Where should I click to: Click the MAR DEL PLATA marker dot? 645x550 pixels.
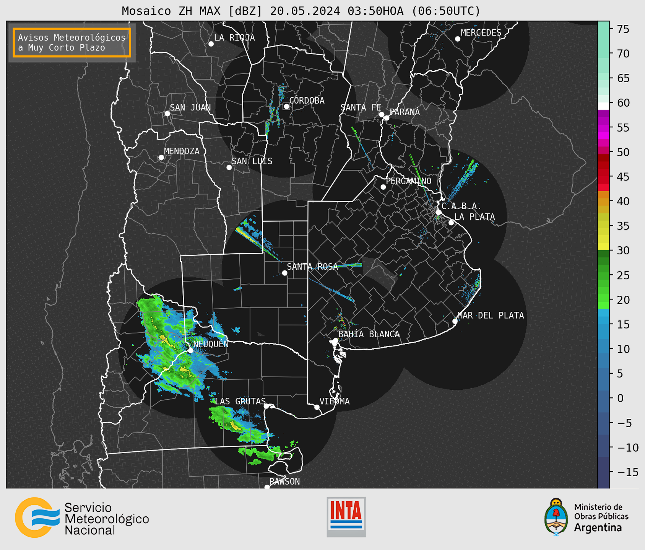tap(455, 321)
